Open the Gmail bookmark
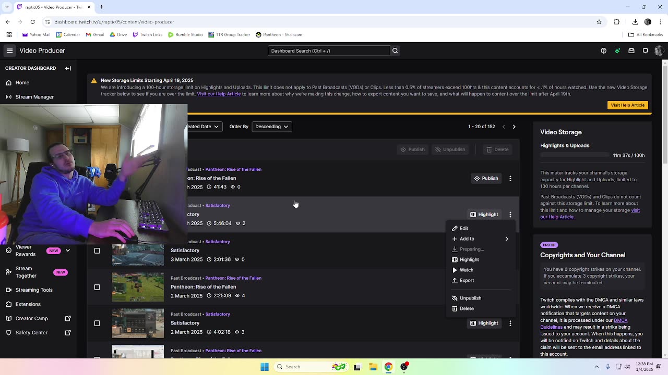 pyautogui.click(x=94, y=35)
